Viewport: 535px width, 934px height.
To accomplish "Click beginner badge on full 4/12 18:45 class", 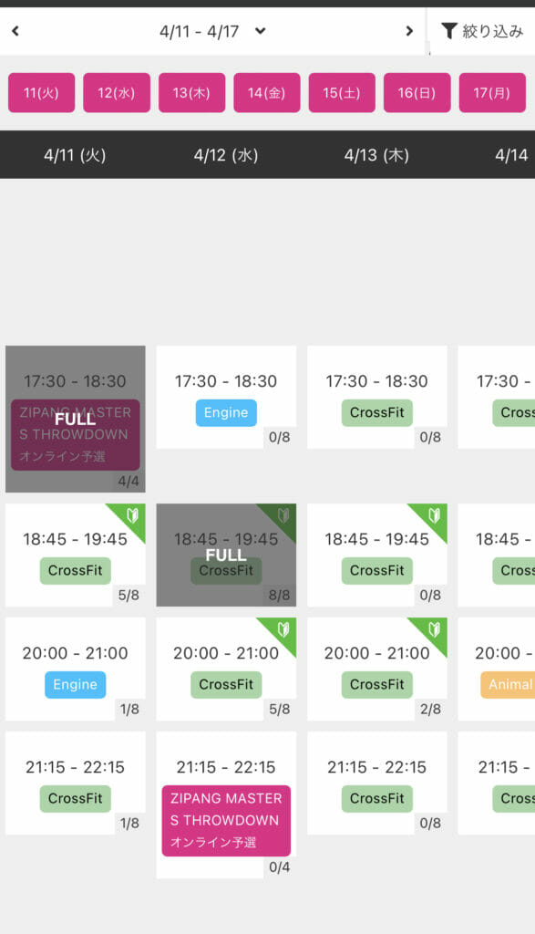I will tap(283, 515).
